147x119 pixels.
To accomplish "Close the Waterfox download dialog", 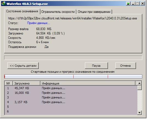I will point(143,4).
